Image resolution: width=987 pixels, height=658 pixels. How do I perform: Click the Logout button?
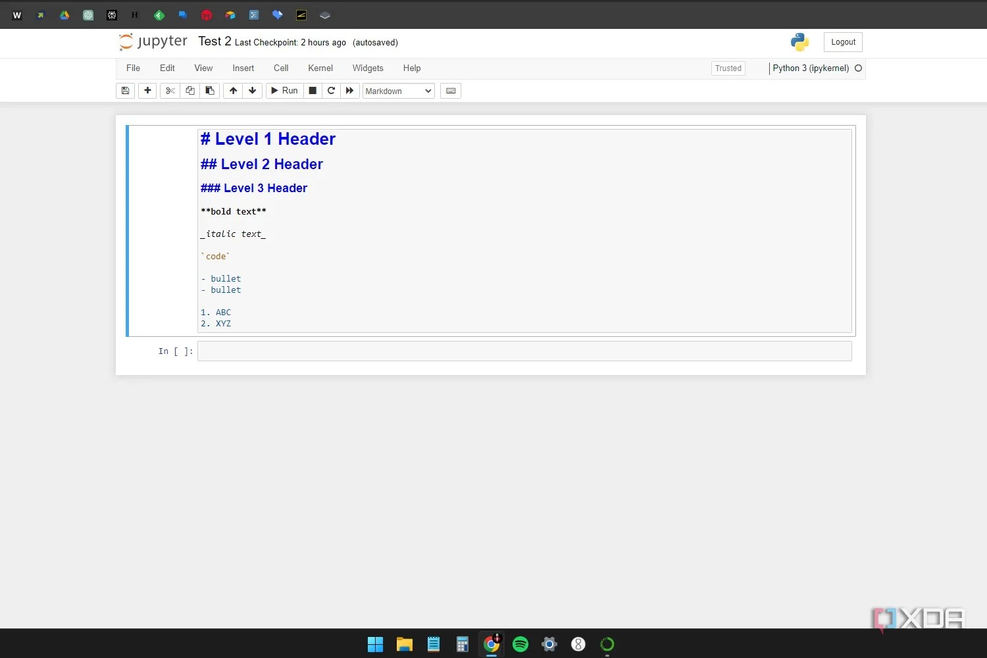(843, 41)
